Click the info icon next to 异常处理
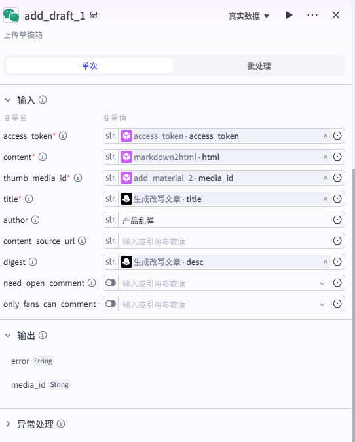Image resolution: width=355 pixels, height=442 pixels. click(61, 424)
